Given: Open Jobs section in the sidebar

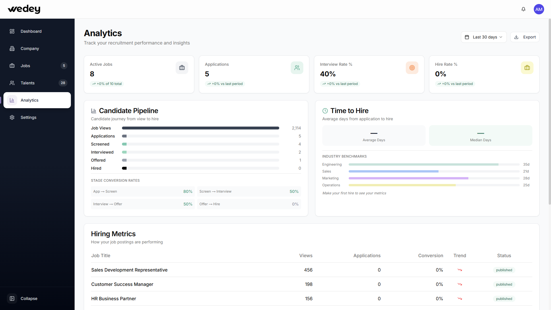Looking at the screenshot, I should (25, 66).
